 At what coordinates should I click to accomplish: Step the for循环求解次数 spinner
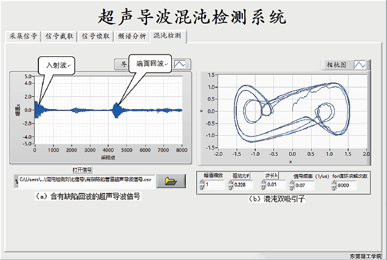(333, 185)
